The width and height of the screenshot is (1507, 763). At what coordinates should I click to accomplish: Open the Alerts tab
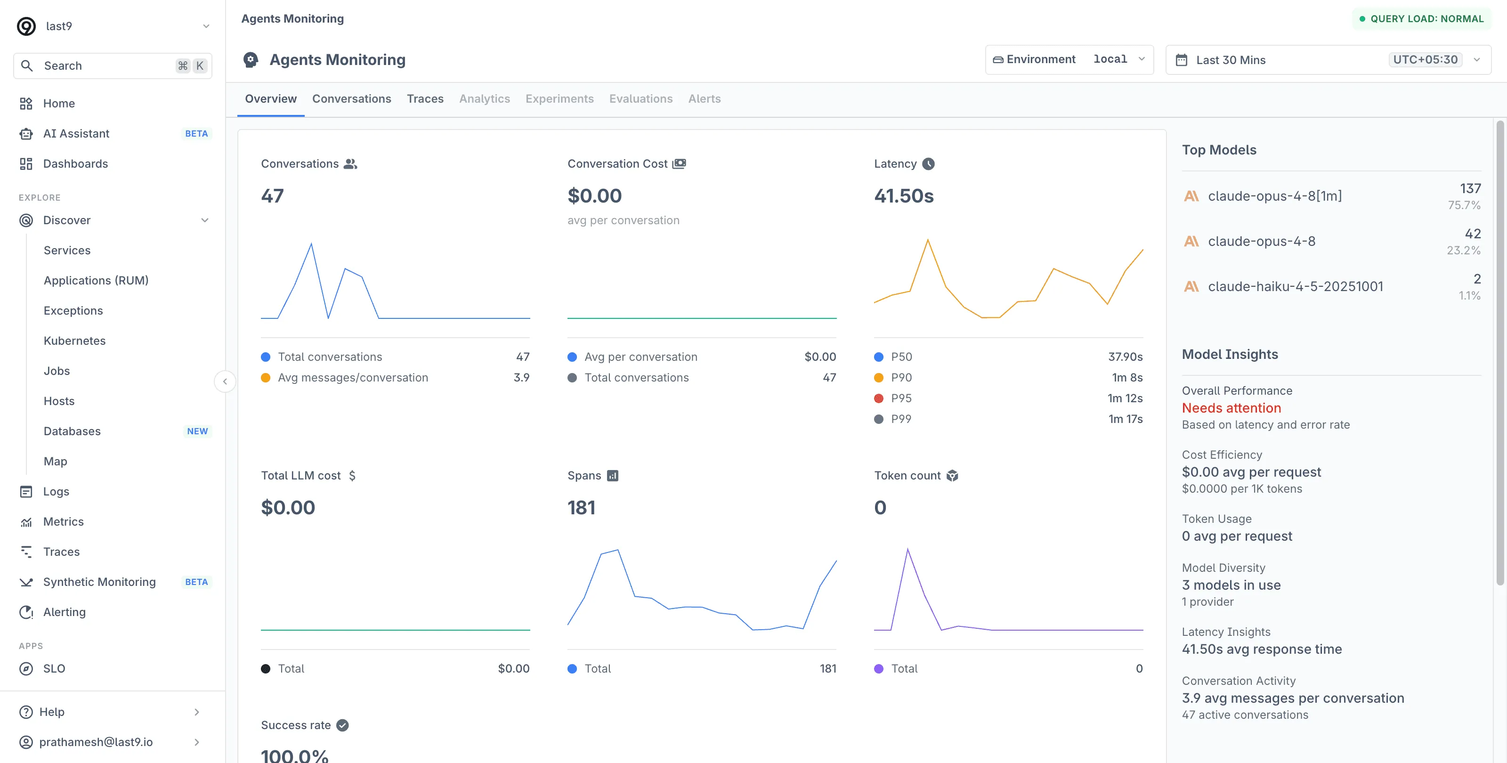705,99
